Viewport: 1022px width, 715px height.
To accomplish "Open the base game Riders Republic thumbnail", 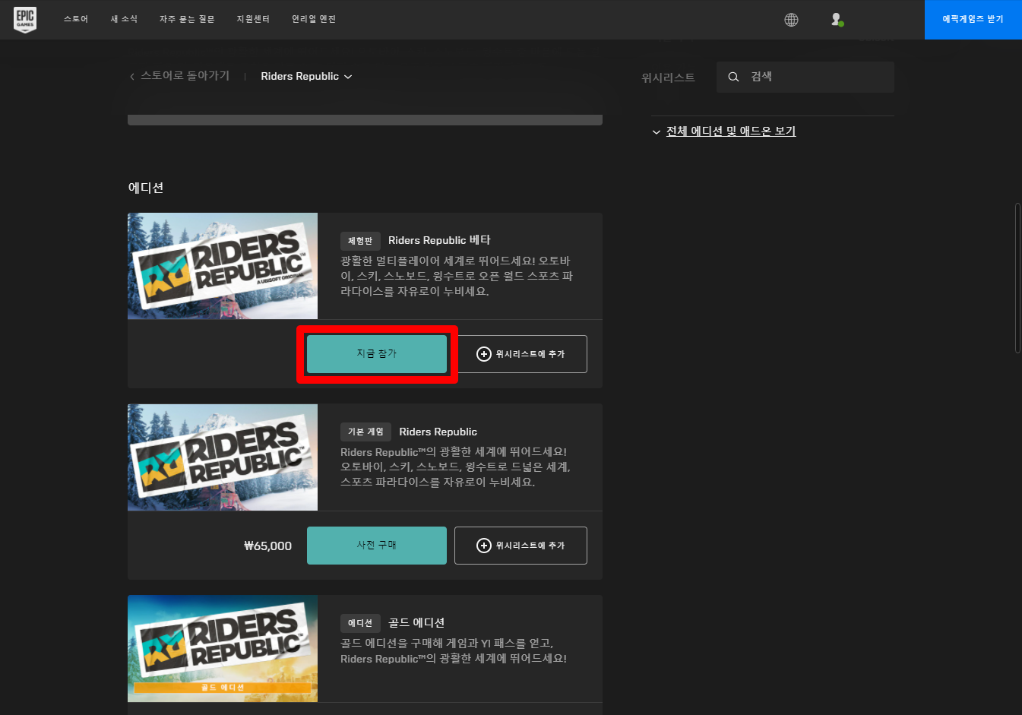I will click(223, 457).
